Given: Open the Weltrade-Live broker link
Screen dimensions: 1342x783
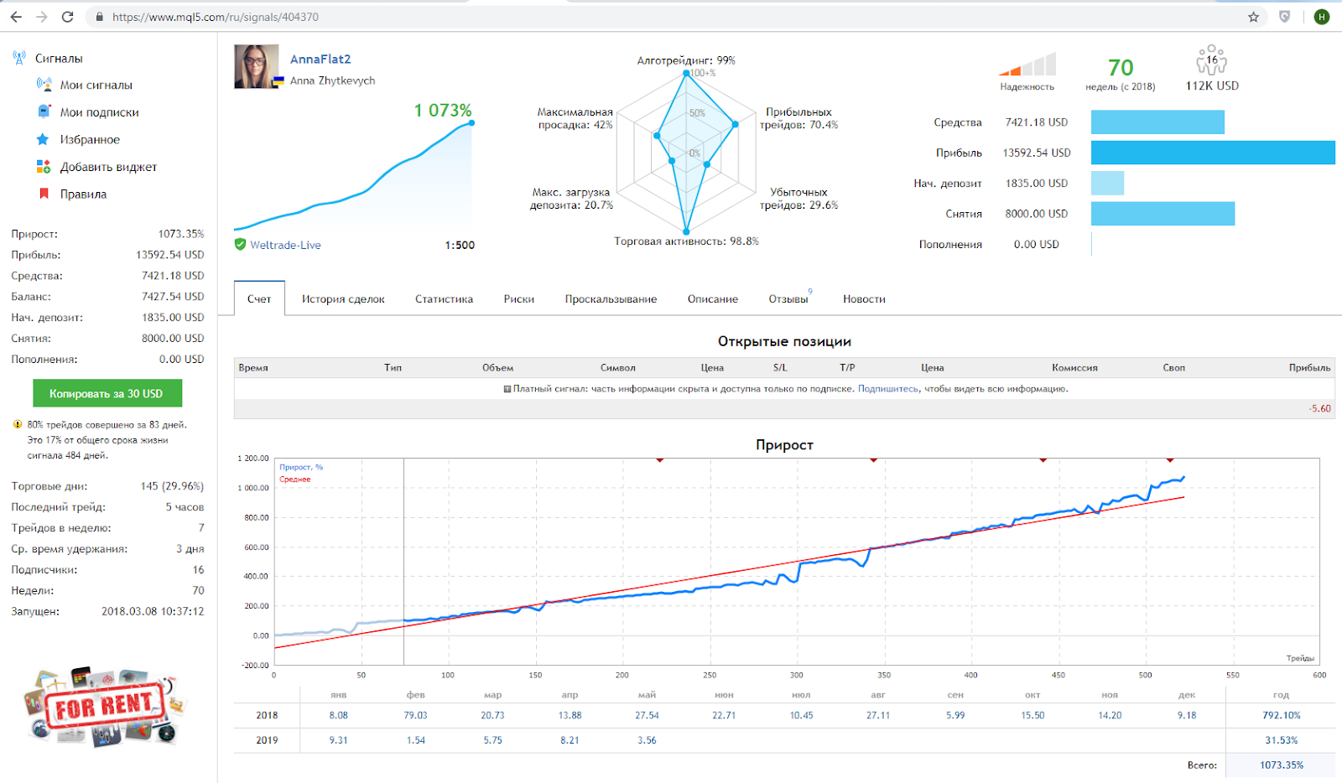Looking at the screenshot, I should pos(285,245).
